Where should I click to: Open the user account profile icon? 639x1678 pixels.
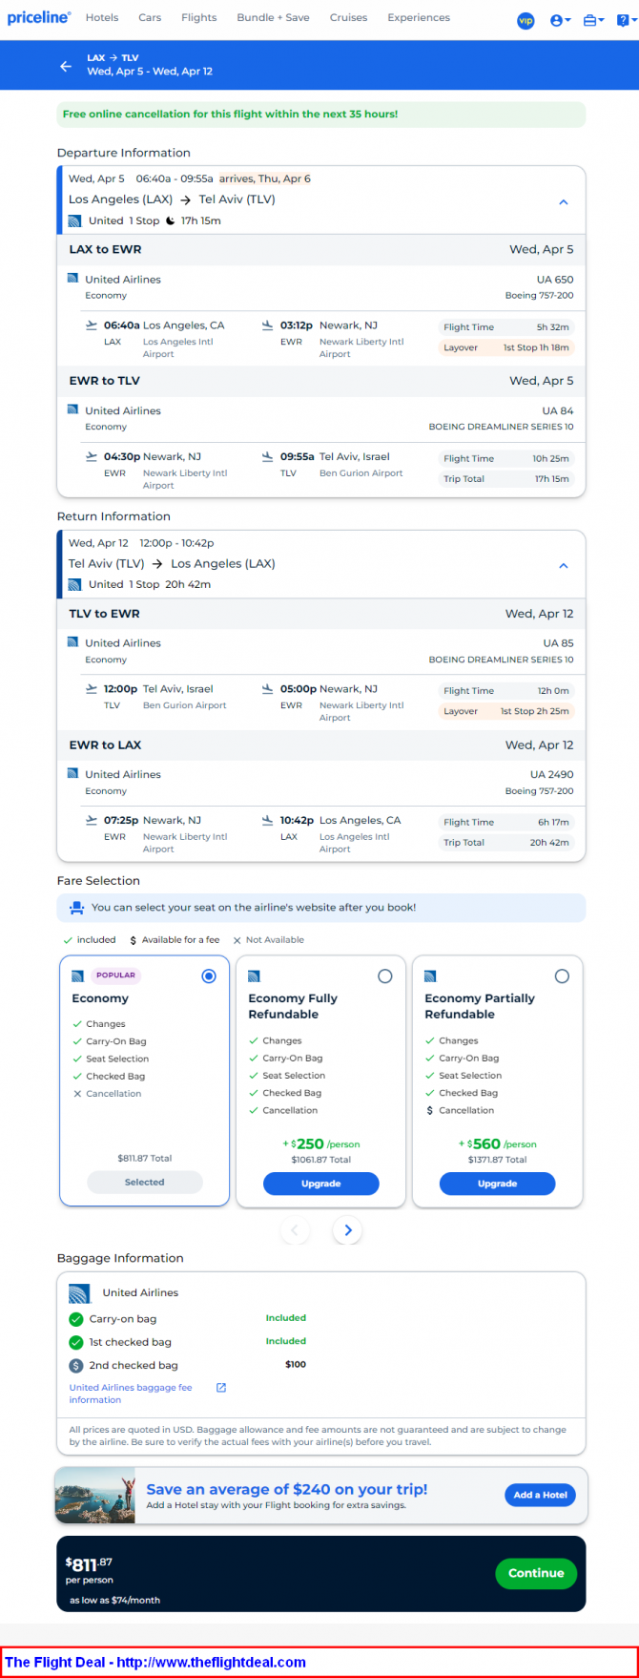click(x=560, y=20)
